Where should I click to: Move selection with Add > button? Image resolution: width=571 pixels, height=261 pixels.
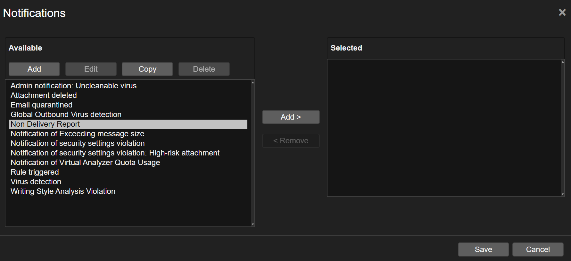pyautogui.click(x=291, y=117)
